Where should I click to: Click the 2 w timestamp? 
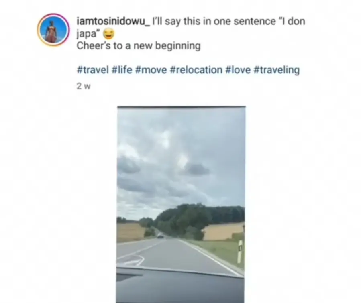84,86
